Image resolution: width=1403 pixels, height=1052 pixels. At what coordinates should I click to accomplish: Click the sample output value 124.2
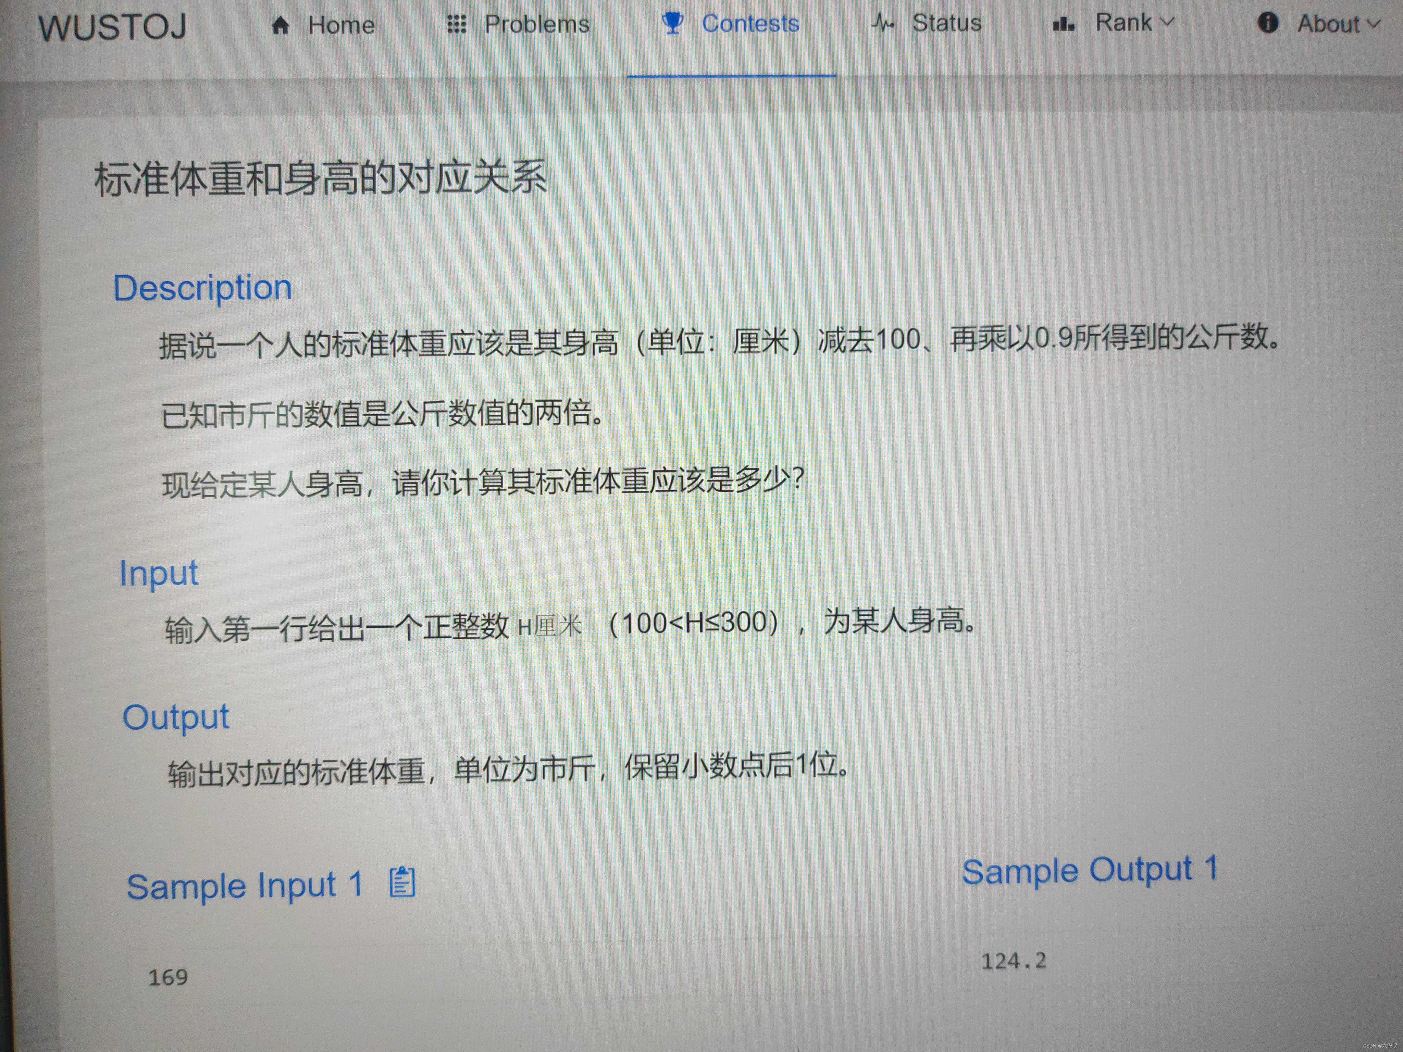[1014, 961]
